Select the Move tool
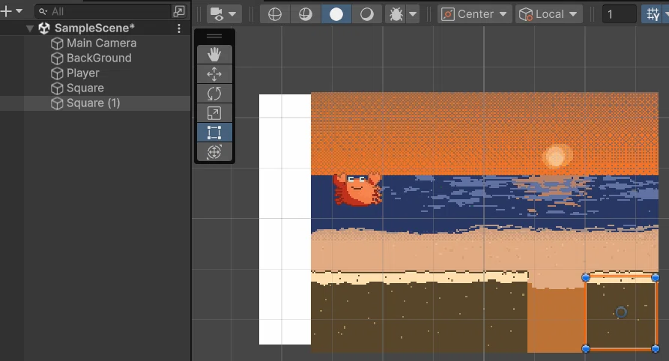Image resolution: width=669 pixels, height=361 pixels. coord(214,74)
